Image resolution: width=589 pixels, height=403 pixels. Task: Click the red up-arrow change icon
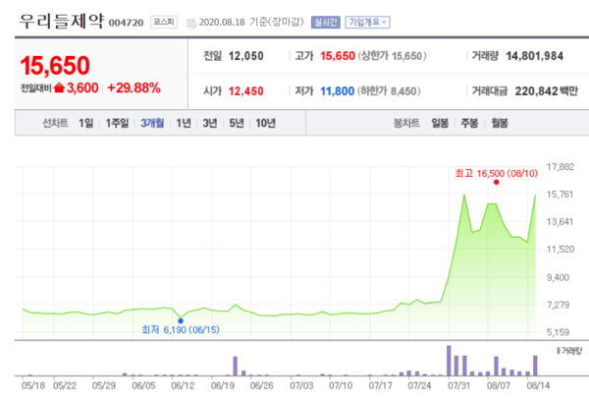coord(59,87)
